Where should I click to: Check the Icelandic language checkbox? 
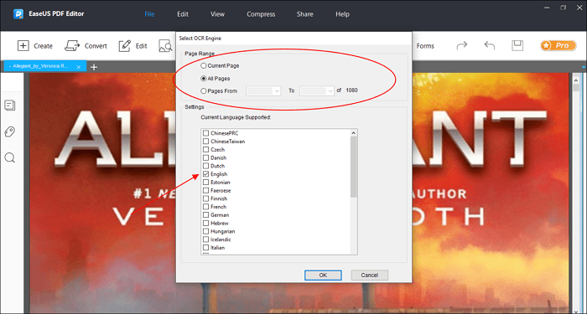tap(205, 239)
